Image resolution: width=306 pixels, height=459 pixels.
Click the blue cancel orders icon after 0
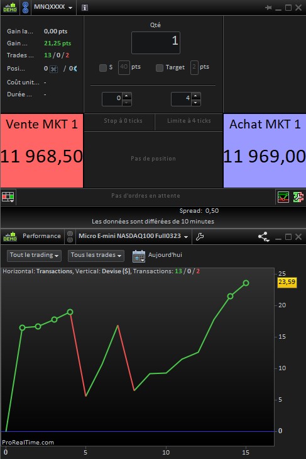(75, 69)
